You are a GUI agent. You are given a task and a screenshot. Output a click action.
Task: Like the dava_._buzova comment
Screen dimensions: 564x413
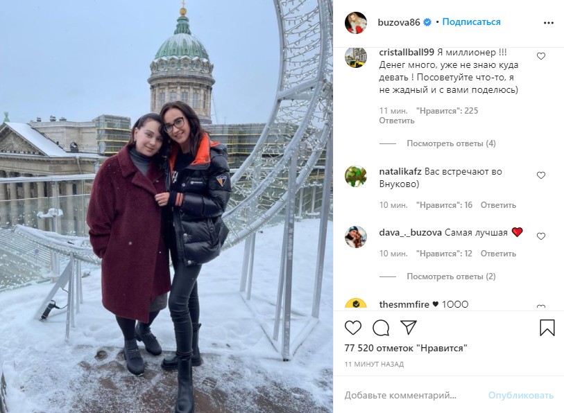[541, 236]
